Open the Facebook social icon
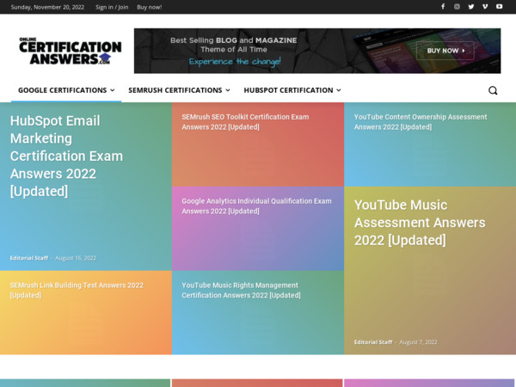The image size is (516, 387). click(443, 7)
